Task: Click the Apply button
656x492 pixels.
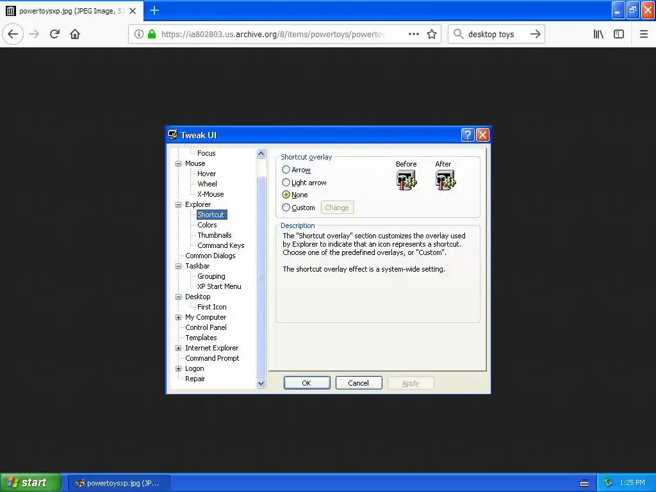Action: 411,383
